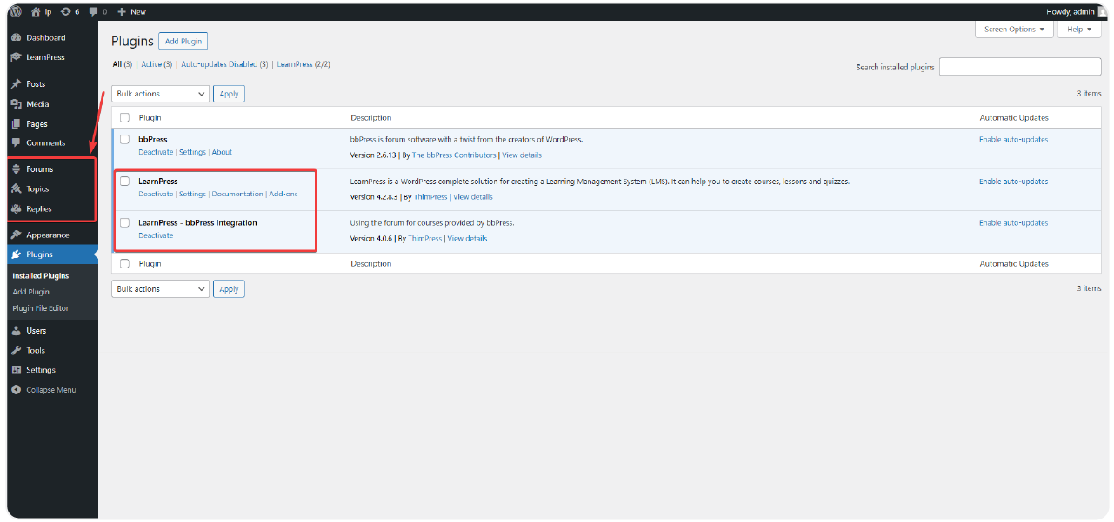Tick the LearnPress plugin checkbox
Viewport: 1114px width, 522px height.
point(125,181)
